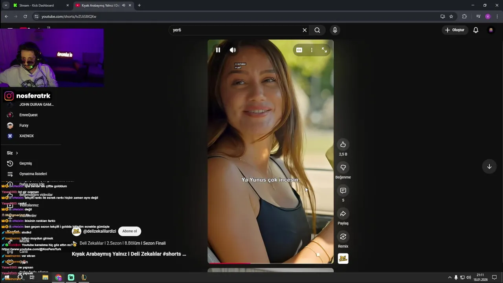Click the Kick green taskbar icon
503x283 pixels.
click(x=71, y=277)
